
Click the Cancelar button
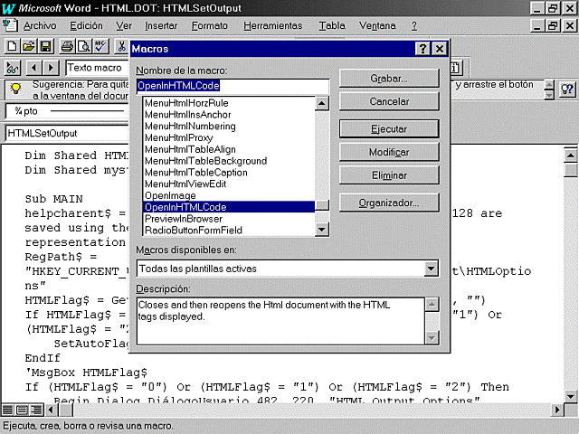pos(389,101)
